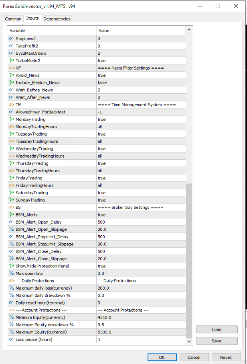Click the string icon beside TM
Screen dimensions: 247x364
(11, 105)
